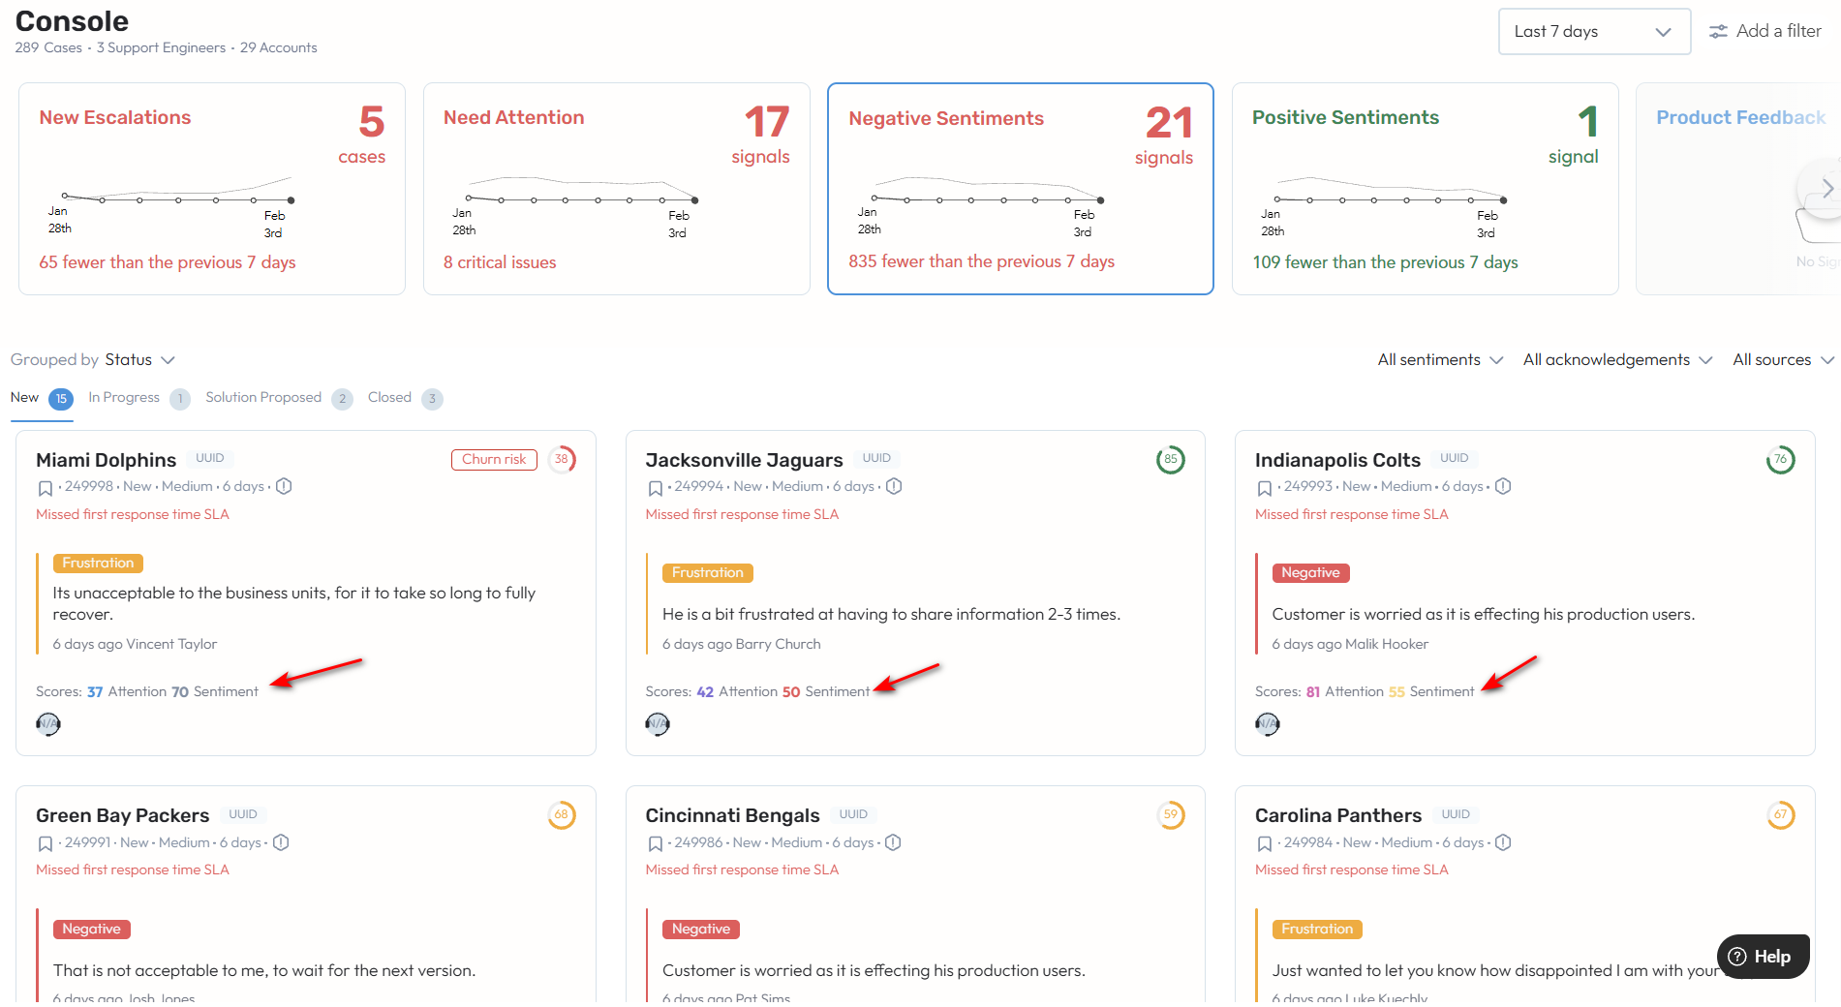
Task: Copy UUID for Miami Dolphins
Action: (210, 458)
